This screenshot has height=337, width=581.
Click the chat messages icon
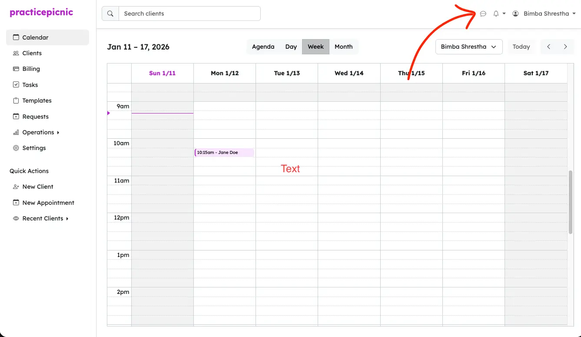click(483, 14)
